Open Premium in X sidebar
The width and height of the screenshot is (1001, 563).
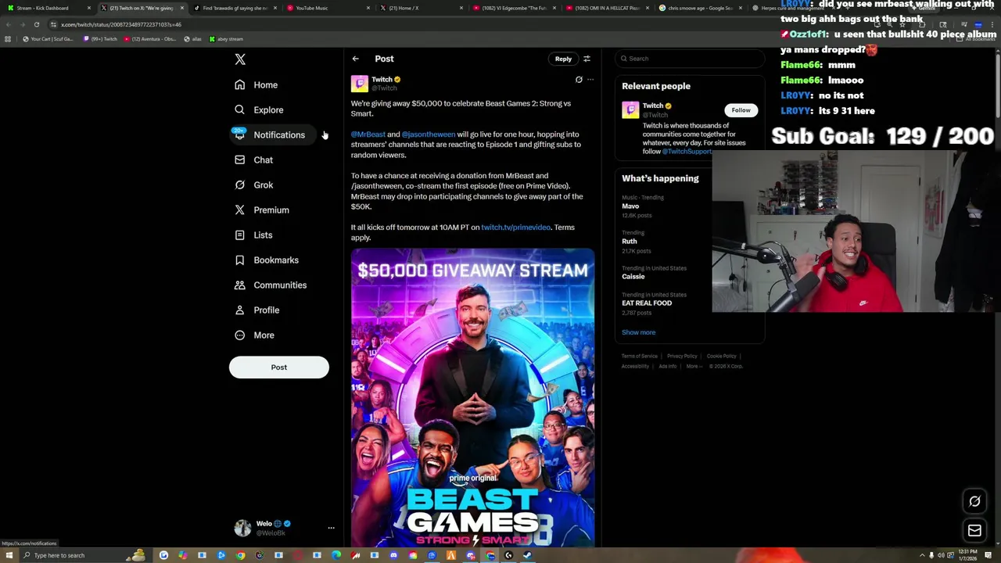coord(262,210)
